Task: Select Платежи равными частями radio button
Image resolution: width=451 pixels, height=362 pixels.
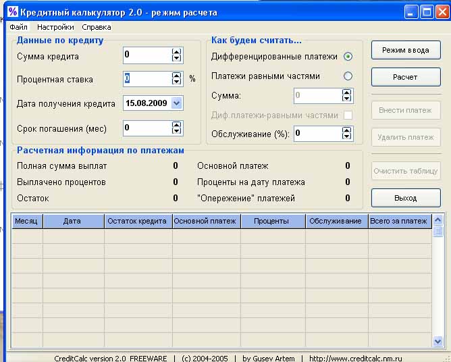Action: point(348,76)
